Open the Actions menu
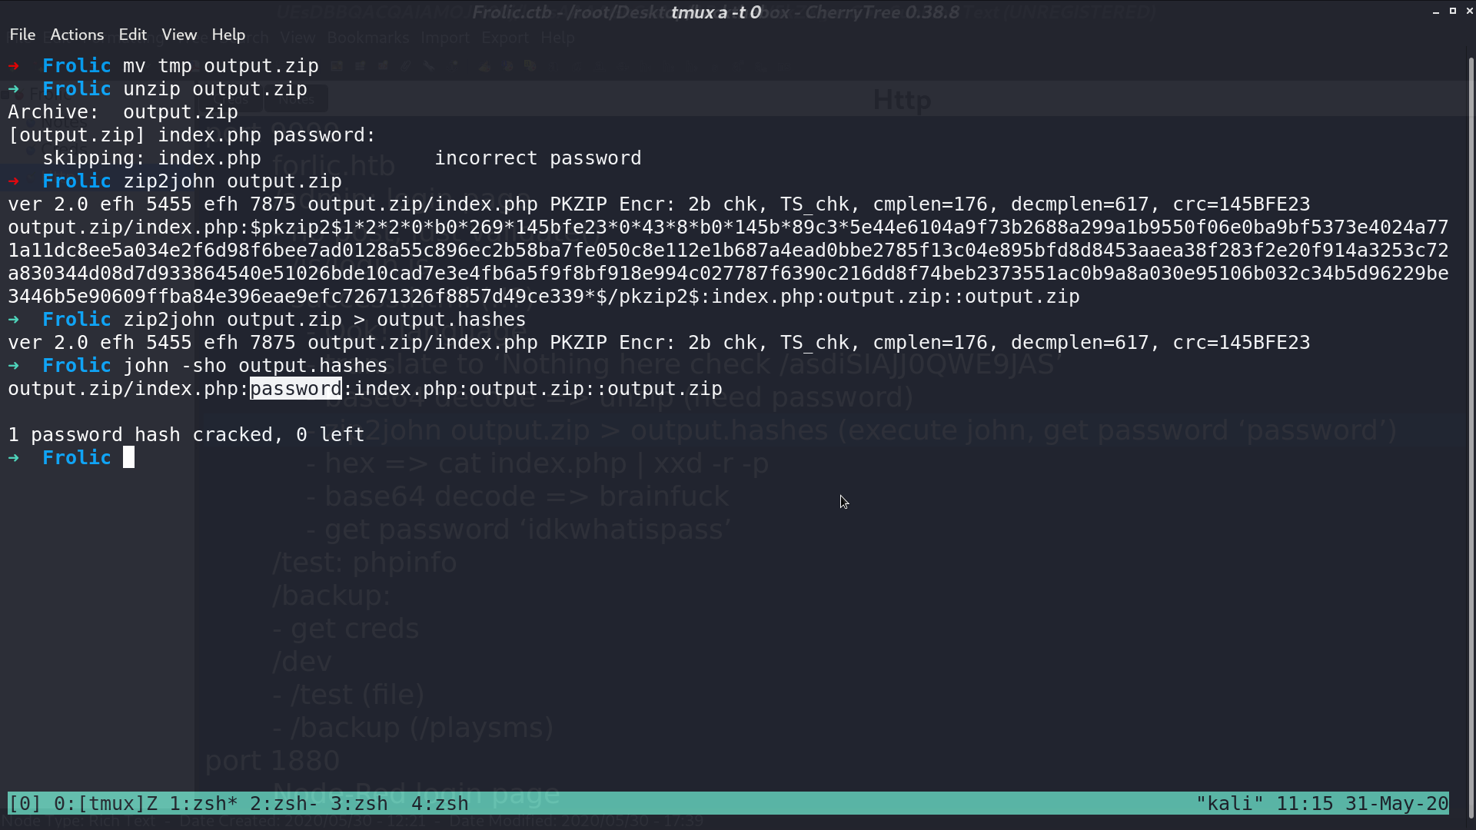 77,35
